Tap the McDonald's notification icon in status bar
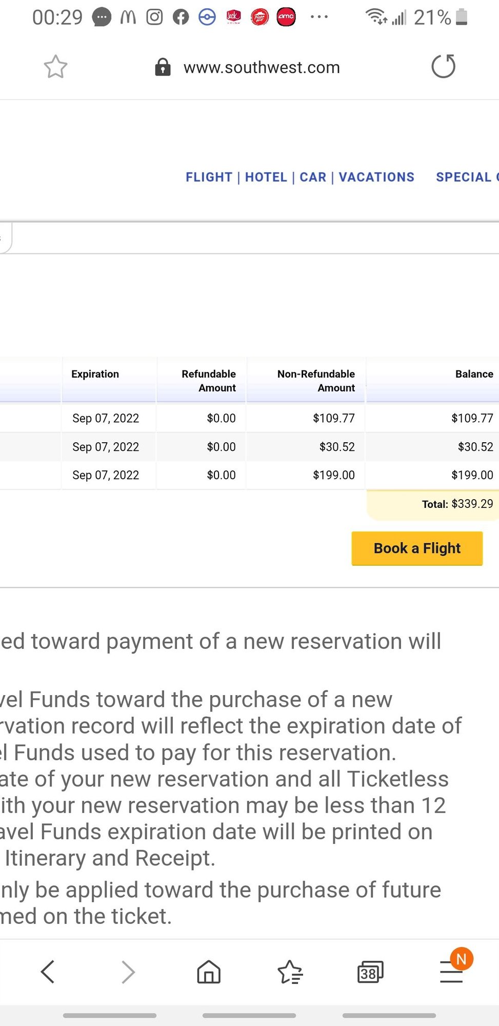Screen dimensions: 499x1026 128,17
